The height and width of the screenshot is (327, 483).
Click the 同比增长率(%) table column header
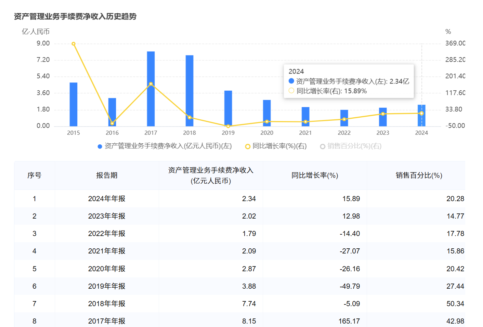point(315,175)
